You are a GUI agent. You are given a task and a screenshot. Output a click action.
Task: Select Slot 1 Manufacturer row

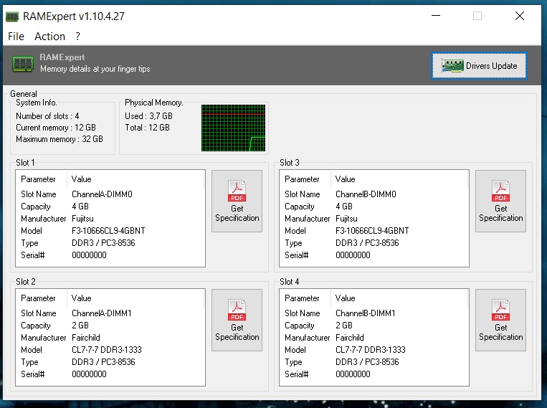pos(110,219)
